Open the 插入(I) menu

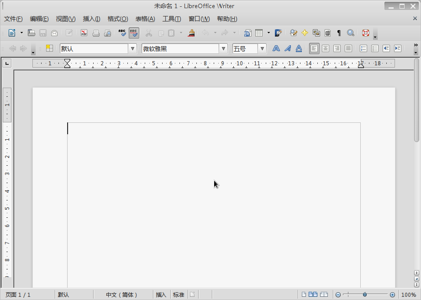[91, 19]
